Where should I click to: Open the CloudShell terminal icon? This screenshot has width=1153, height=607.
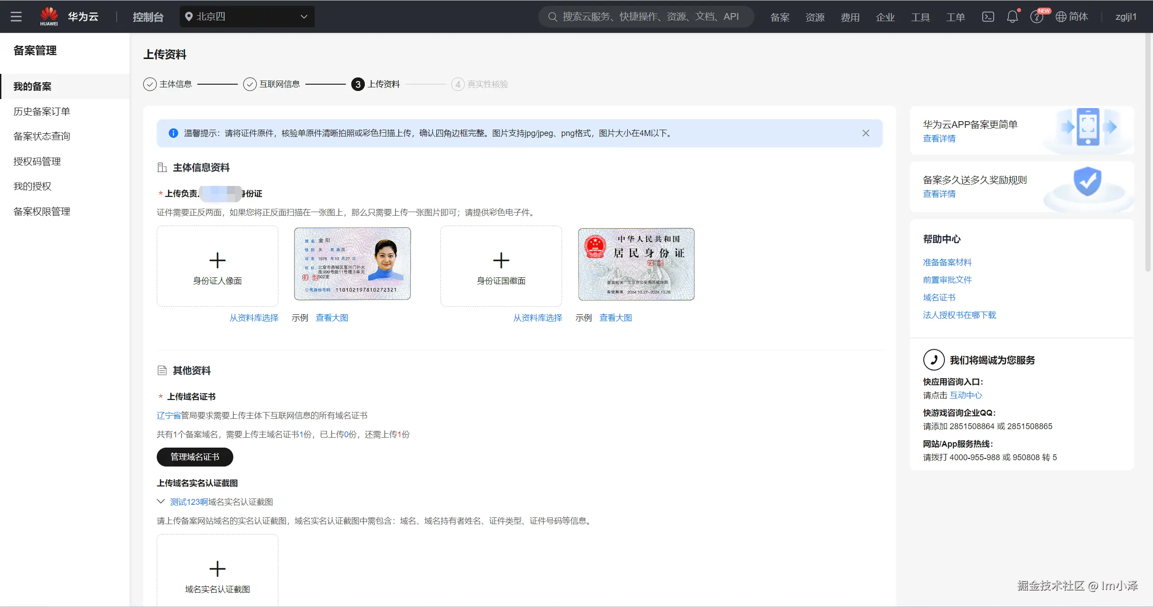point(988,17)
